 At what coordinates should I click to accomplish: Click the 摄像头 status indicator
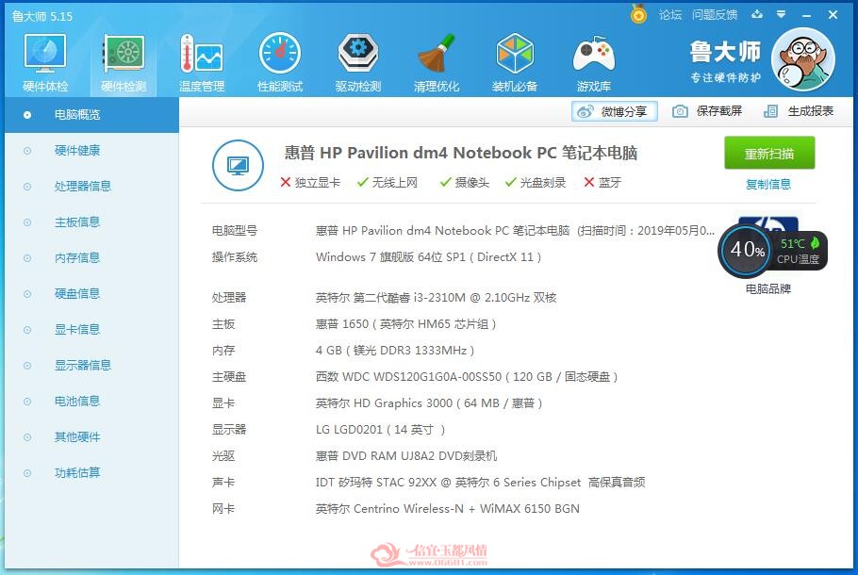pos(465,183)
